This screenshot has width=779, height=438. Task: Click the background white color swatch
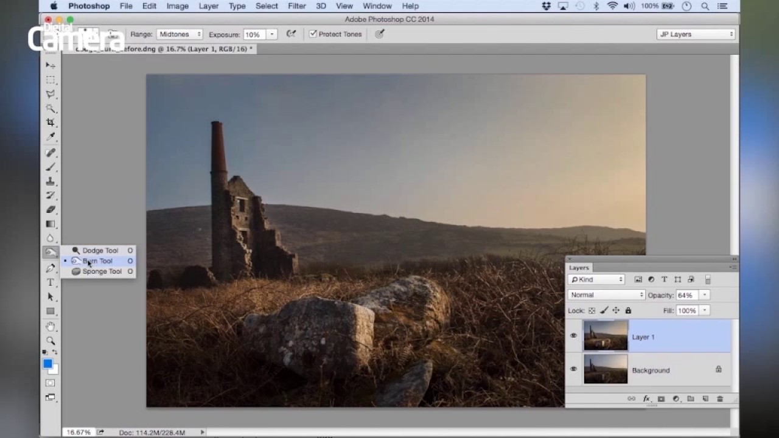pos(55,369)
